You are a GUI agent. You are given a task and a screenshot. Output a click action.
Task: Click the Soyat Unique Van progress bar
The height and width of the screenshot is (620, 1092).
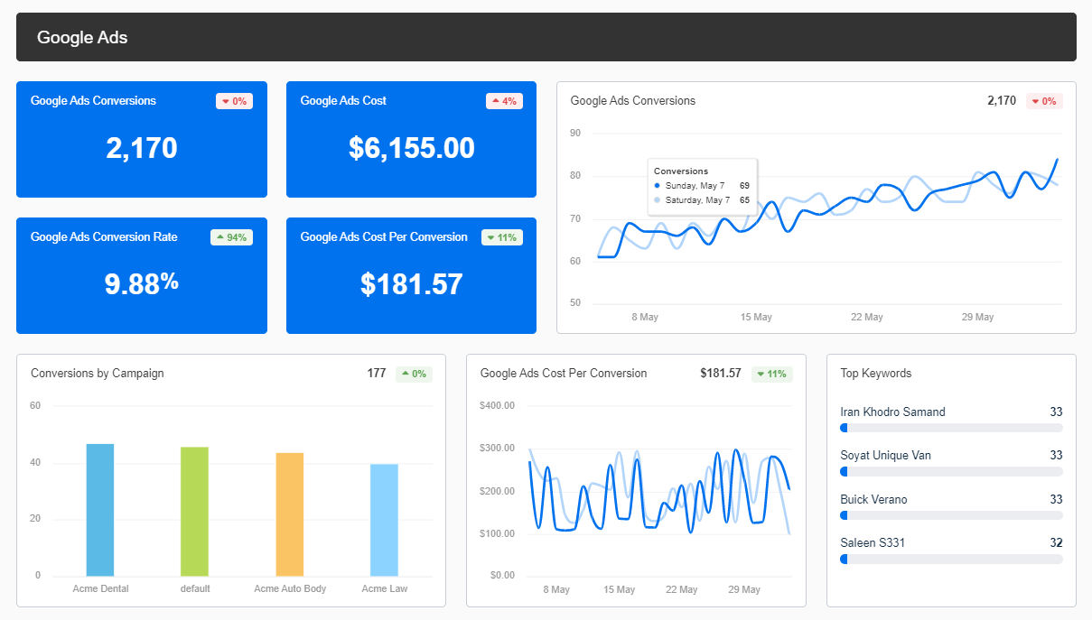951,471
